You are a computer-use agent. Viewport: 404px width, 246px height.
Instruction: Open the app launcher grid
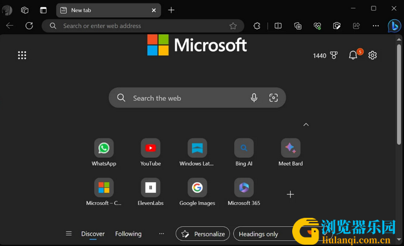point(22,55)
